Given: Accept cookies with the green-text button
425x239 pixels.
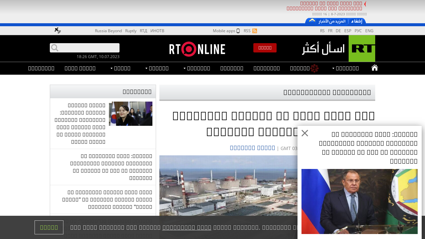Looking at the screenshot, I should [49, 227].
